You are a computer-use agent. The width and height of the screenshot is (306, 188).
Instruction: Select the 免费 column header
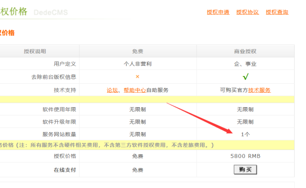[x=137, y=51]
